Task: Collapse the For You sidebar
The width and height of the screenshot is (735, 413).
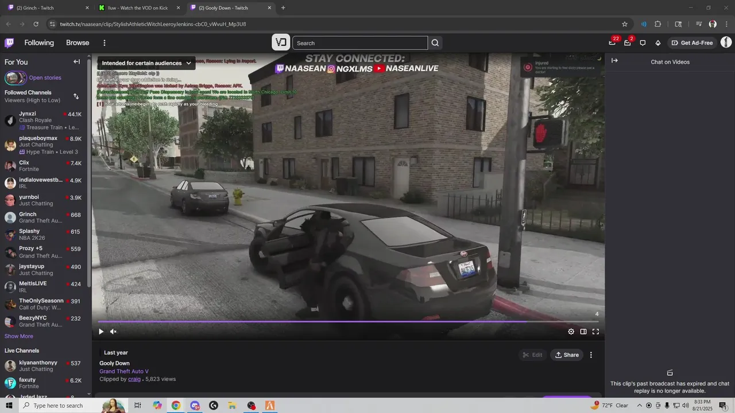Action: point(76,62)
